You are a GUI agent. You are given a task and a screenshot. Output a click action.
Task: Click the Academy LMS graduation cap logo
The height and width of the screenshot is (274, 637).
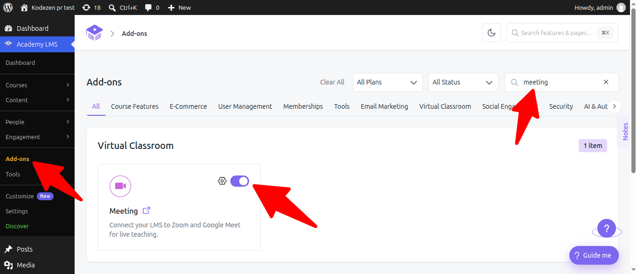pos(95,33)
